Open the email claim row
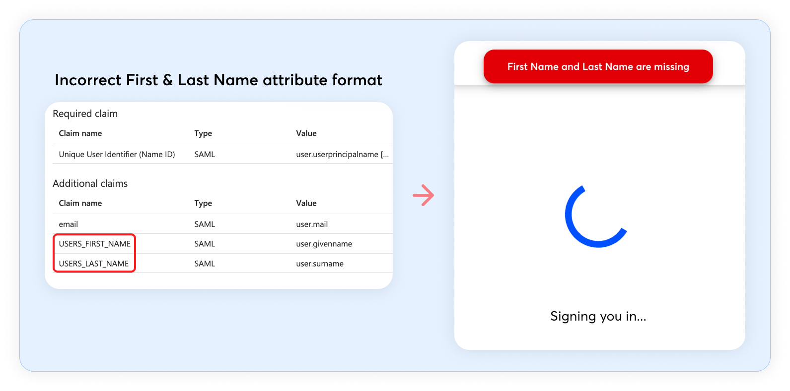 [x=69, y=224]
